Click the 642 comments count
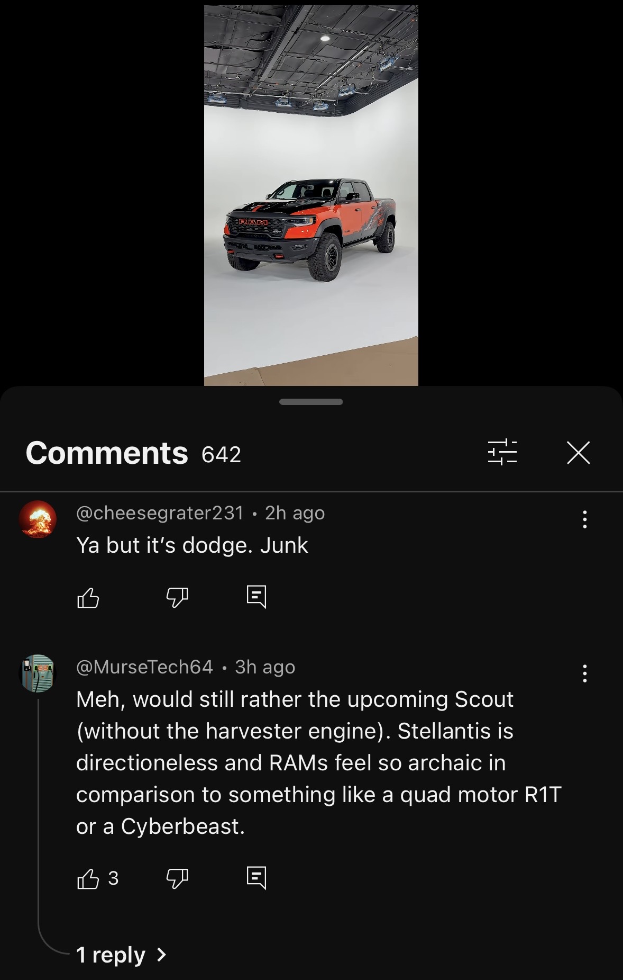This screenshot has width=623, height=980. pyautogui.click(x=221, y=454)
